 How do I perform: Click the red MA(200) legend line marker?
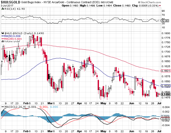pyautogui.click(x=2, y=38)
